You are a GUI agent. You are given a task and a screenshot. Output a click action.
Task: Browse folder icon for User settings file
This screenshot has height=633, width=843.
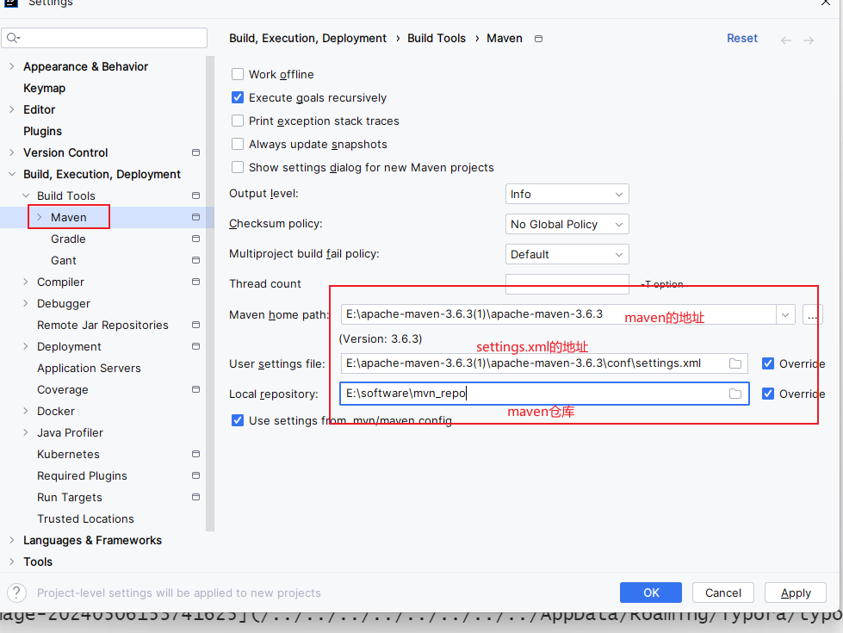point(735,363)
